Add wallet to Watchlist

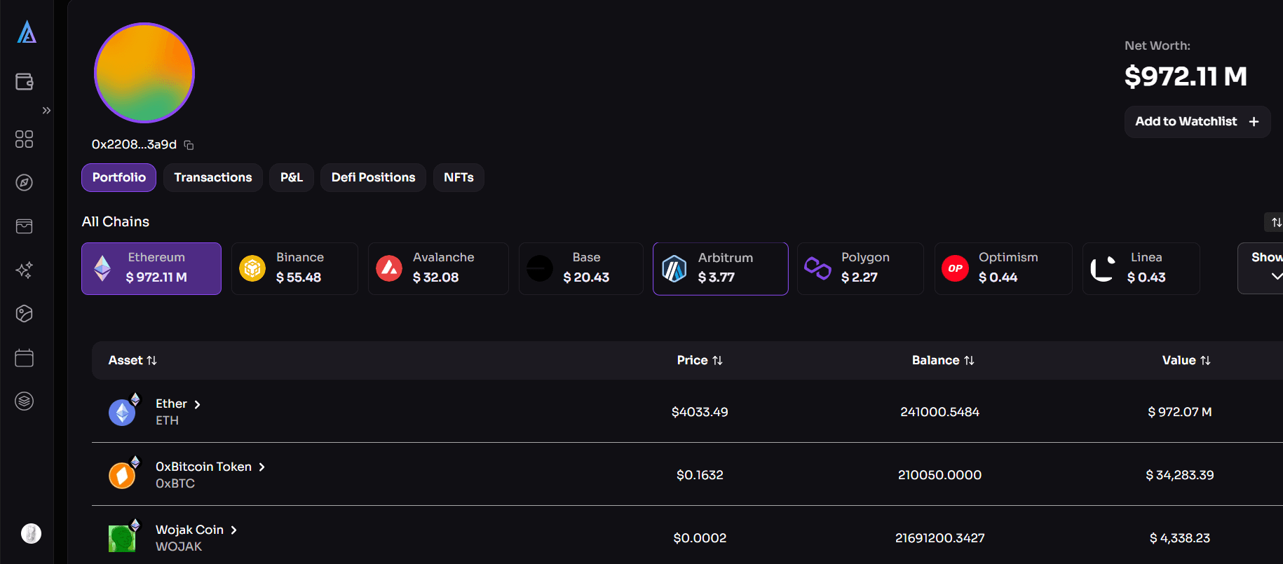click(1197, 121)
